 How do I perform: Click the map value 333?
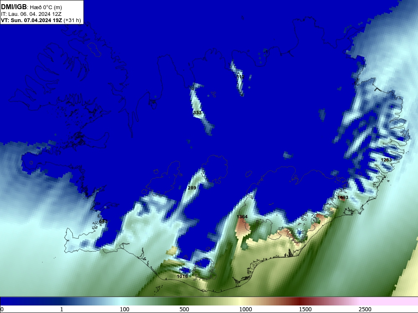click(x=197, y=113)
